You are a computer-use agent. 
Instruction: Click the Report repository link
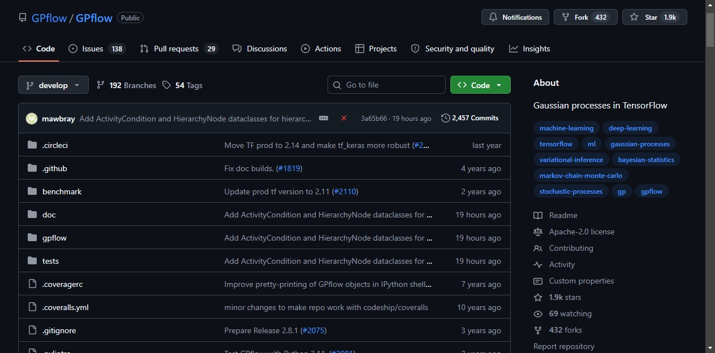[563, 346]
